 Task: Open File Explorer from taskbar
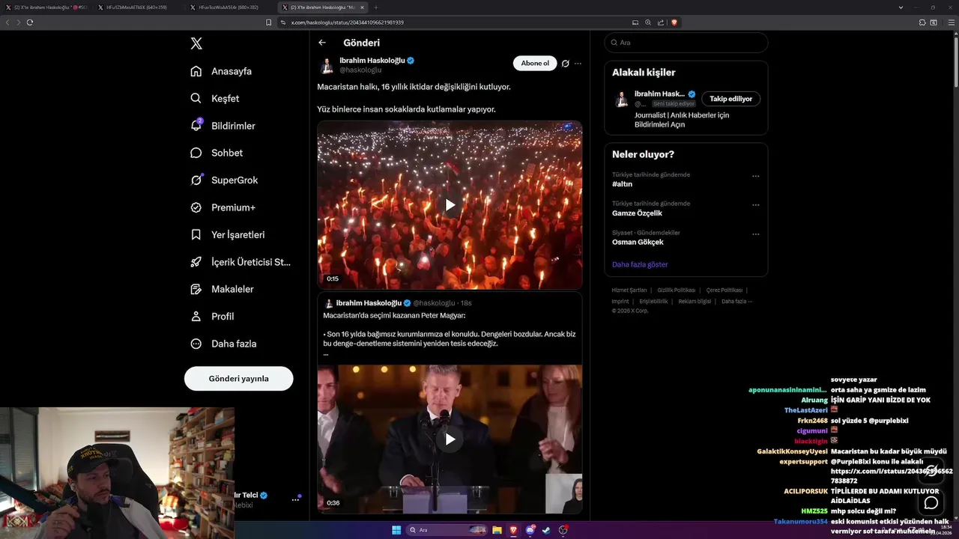(x=497, y=530)
